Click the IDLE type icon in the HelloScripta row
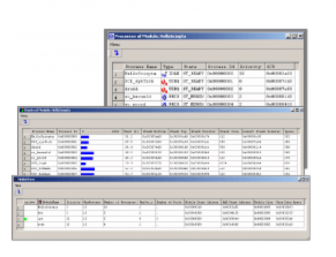The width and height of the screenshot is (336, 257). [x=165, y=73]
